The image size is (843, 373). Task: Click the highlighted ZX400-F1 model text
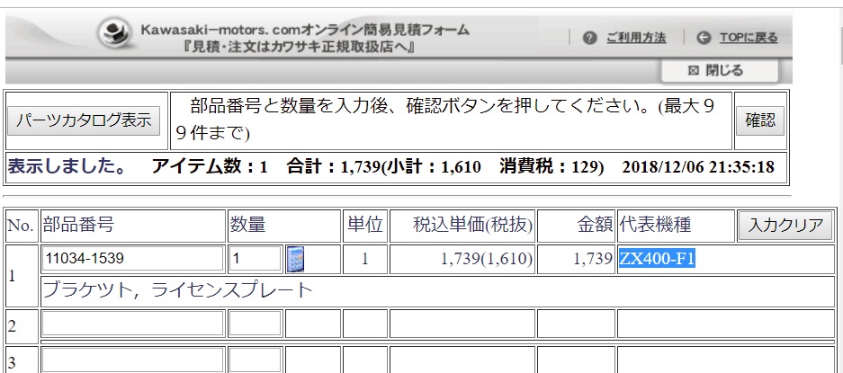(659, 259)
